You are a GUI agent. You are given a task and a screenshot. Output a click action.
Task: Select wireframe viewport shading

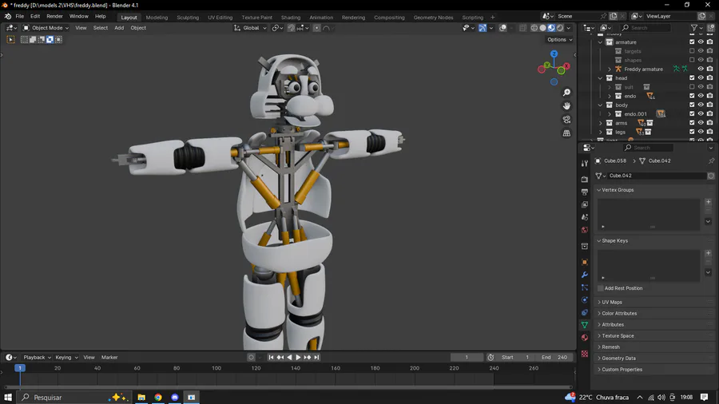[x=534, y=28]
